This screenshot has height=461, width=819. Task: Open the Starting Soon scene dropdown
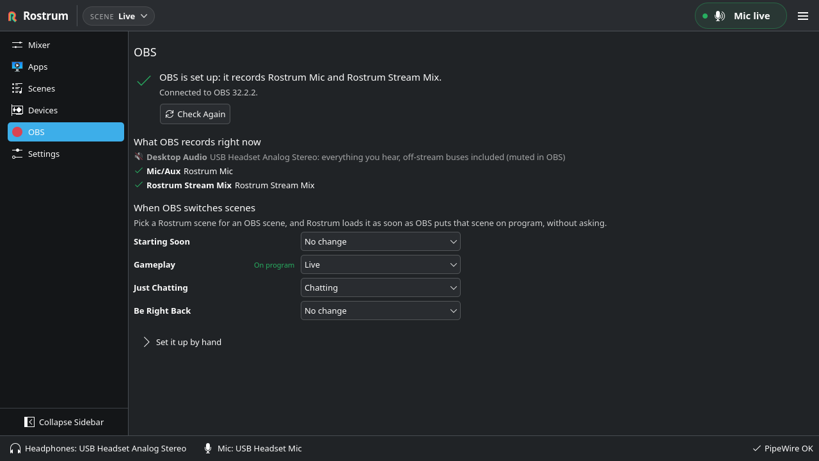[x=381, y=241]
